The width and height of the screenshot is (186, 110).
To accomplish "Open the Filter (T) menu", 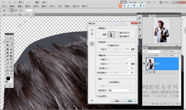I will 44,6.
